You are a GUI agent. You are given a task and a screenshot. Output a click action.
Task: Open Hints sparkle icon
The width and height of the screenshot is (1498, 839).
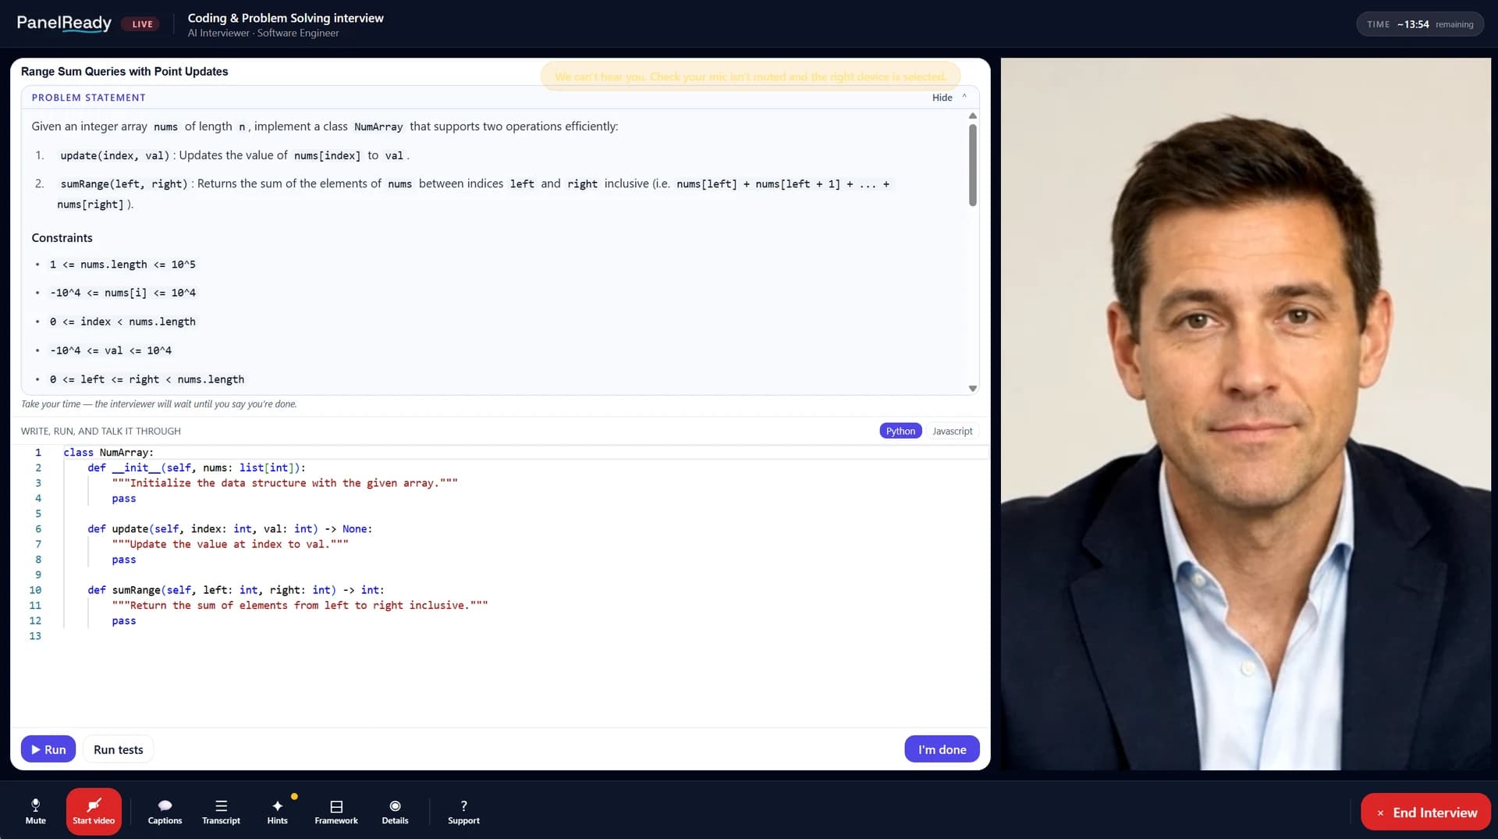(x=277, y=812)
